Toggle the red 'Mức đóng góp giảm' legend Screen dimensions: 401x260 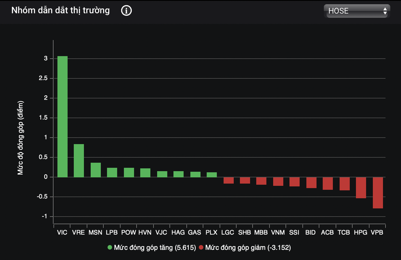(x=248, y=248)
